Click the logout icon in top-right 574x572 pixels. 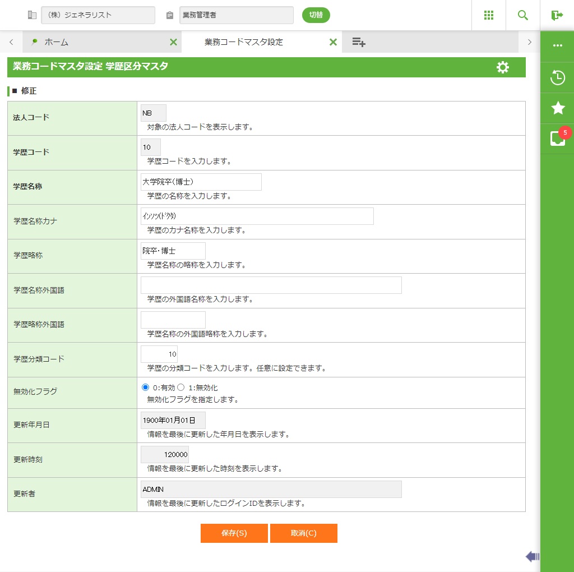[x=557, y=15]
